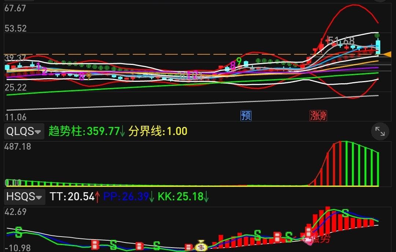This screenshot has height=252, width=396.
Task: Click the 11.06 price axis label
Action: click(15, 117)
